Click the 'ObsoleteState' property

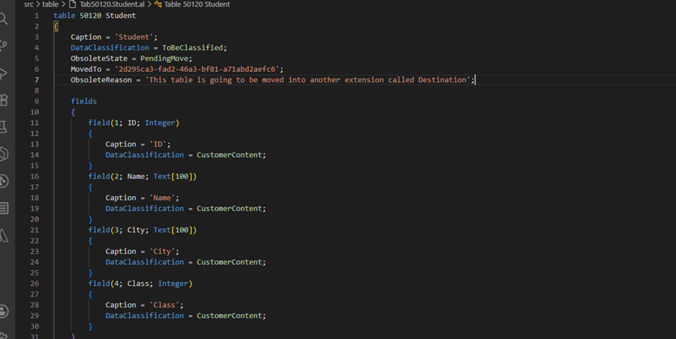pyautogui.click(x=99, y=58)
